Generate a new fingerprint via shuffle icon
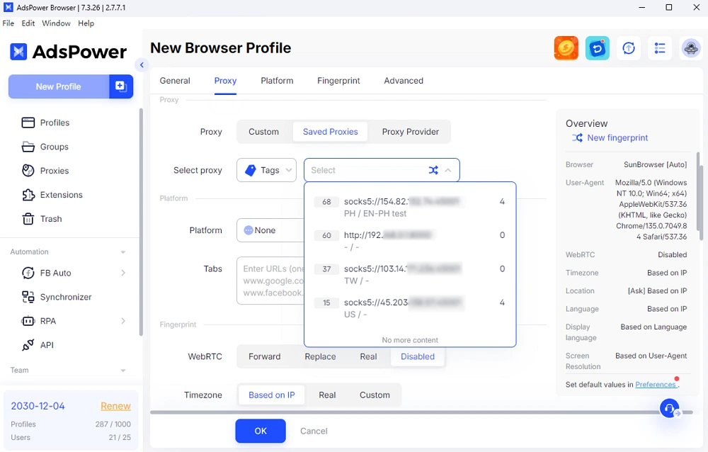This screenshot has width=708, height=452. click(577, 138)
